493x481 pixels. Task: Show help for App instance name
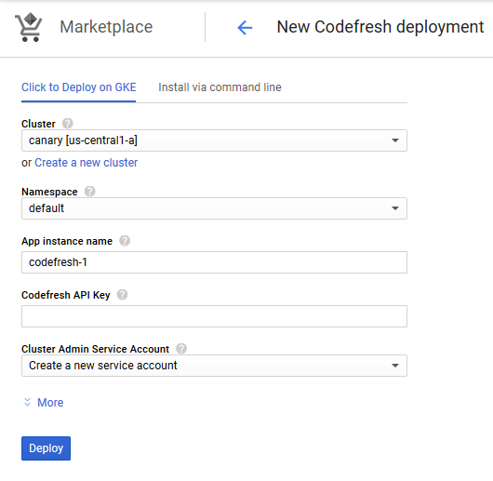pos(125,241)
